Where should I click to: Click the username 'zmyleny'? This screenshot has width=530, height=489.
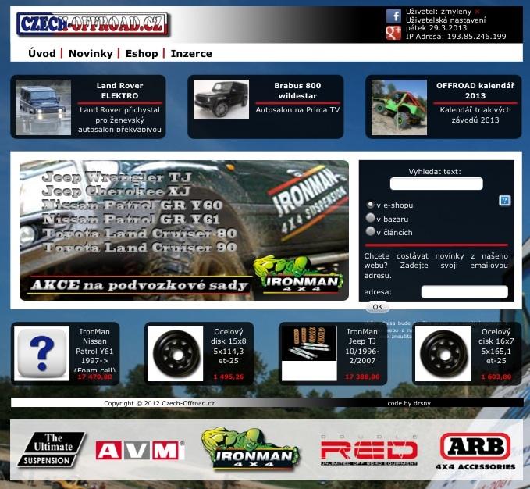[456, 12]
